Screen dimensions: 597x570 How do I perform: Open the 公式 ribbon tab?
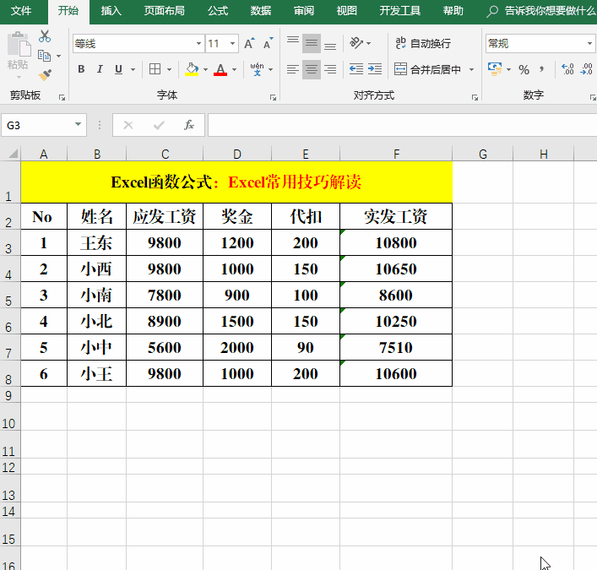217,11
